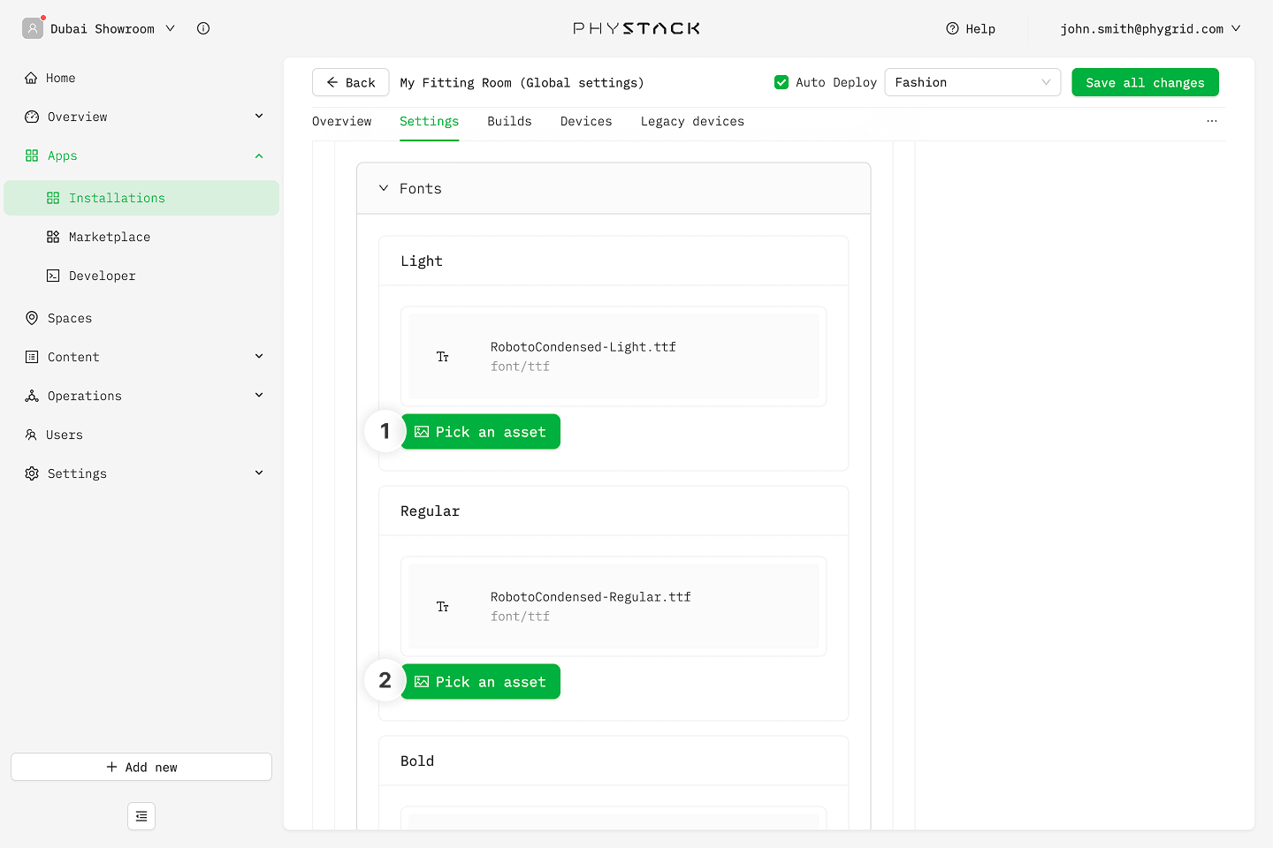1273x848 pixels.
Task: Click the Settings gear icon in sidebar
Action: click(32, 473)
